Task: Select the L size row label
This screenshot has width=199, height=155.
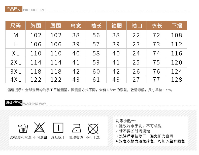Action: (16, 44)
